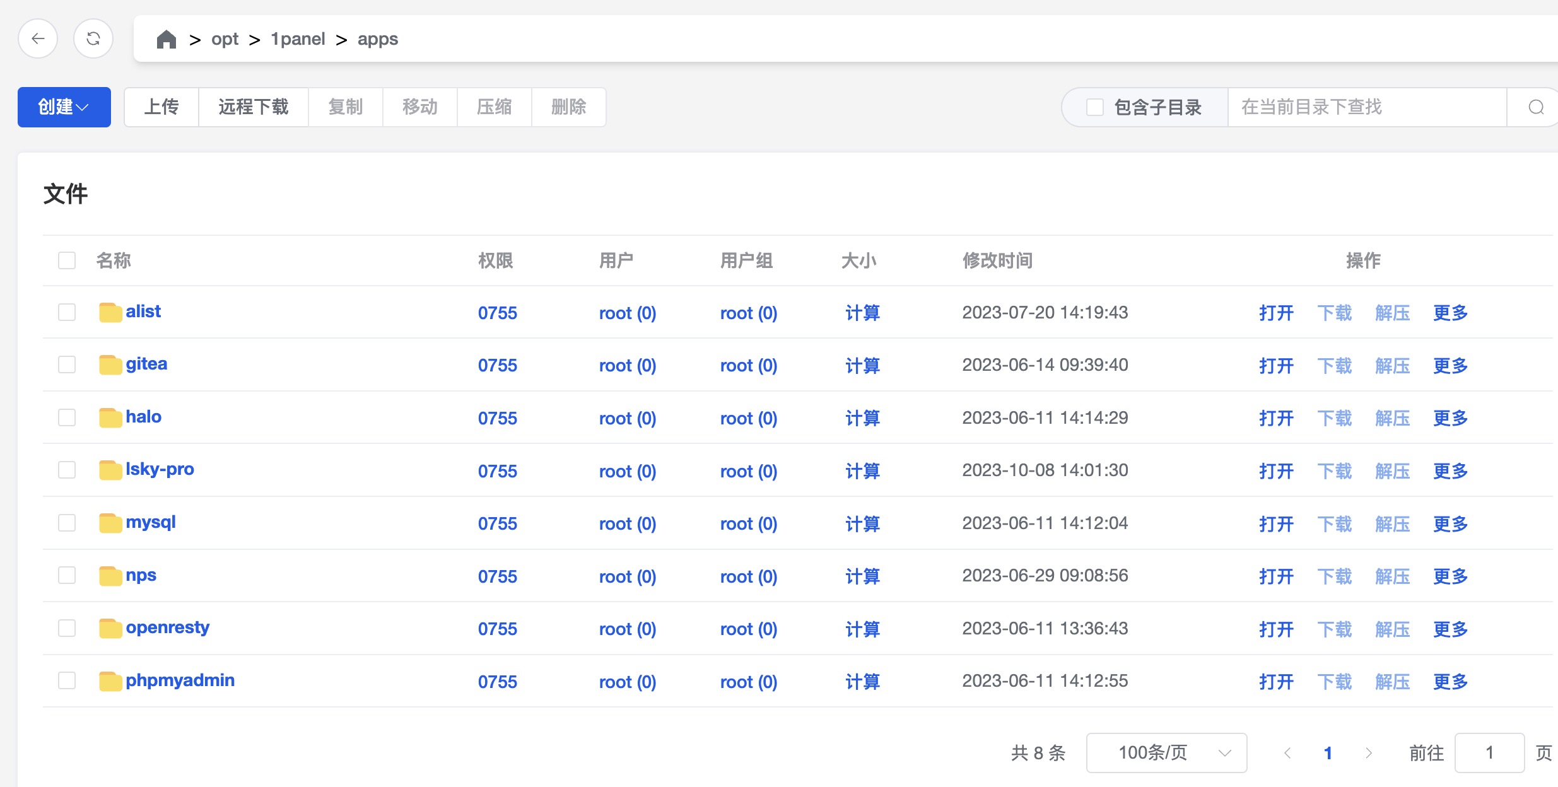This screenshot has width=1558, height=787.
Task: Open 更多 menu for nps
Action: [x=1451, y=576]
